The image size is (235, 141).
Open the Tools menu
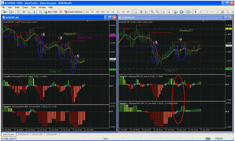click(33, 7)
